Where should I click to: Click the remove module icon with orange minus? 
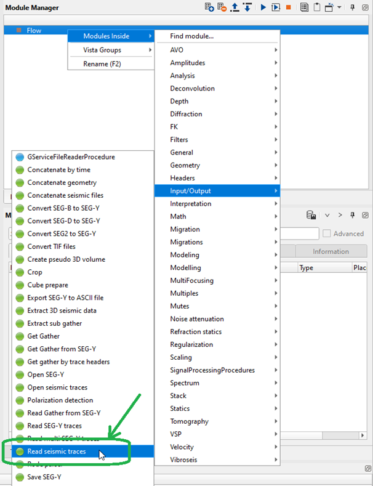222,7
